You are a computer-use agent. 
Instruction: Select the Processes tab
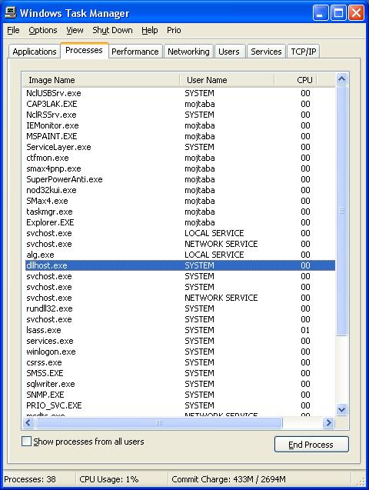point(84,50)
